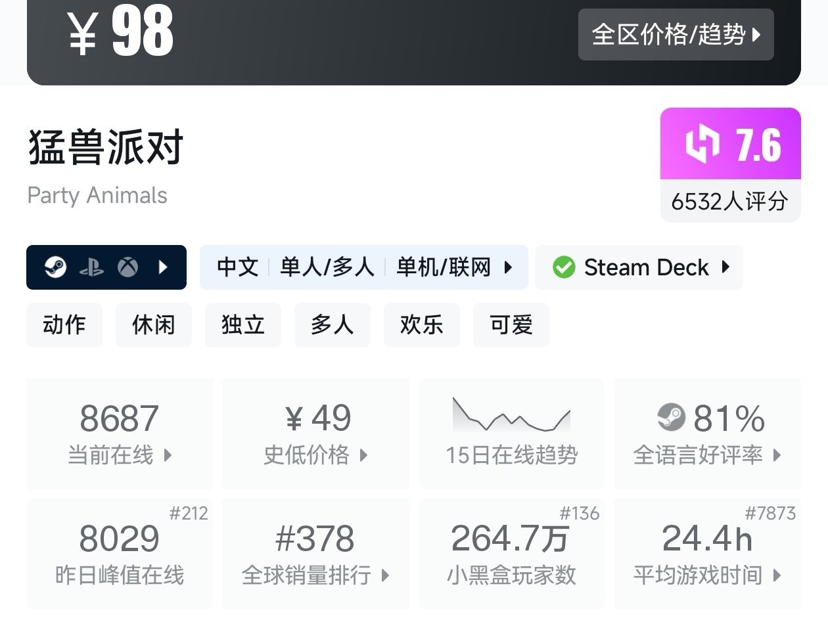This screenshot has width=828, height=626.
Task: Open the 15日在线趋势 trend chart
Action: pos(511,434)
